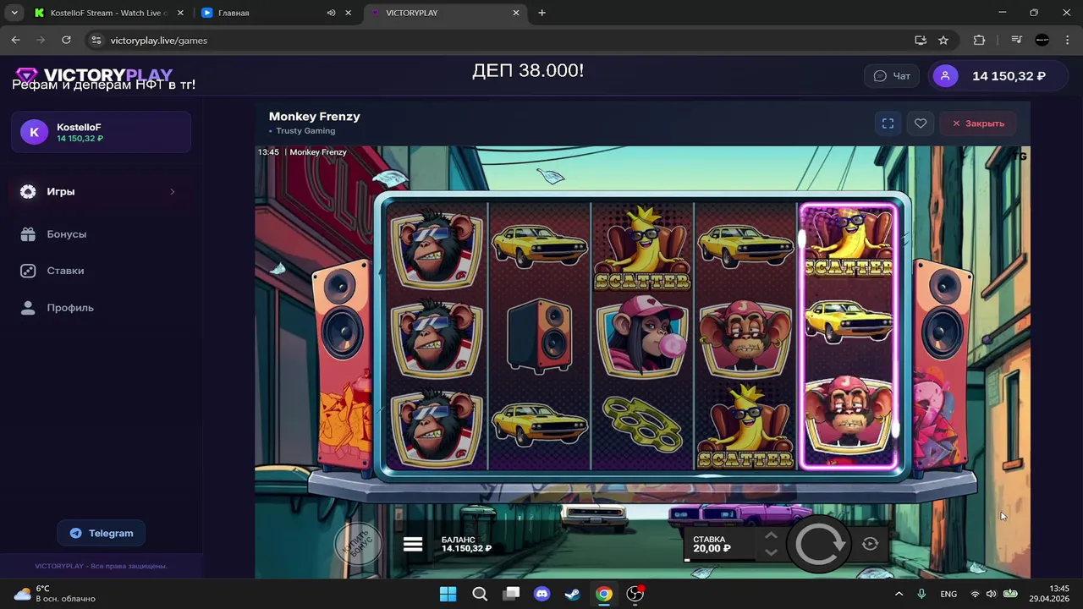Open the Ставки sidebar item
This screenshot has height=609, width=1083.
pos(101,271)
